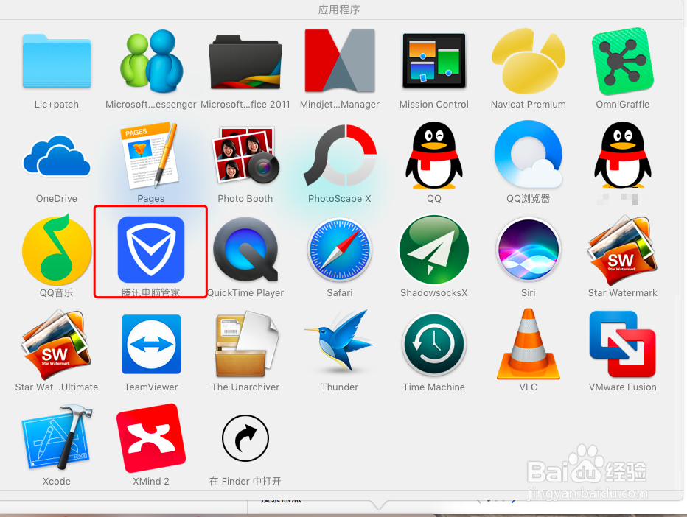This screenshot has height=517, width=687.
Task: Open XMind 2
Action: [151, 437]
